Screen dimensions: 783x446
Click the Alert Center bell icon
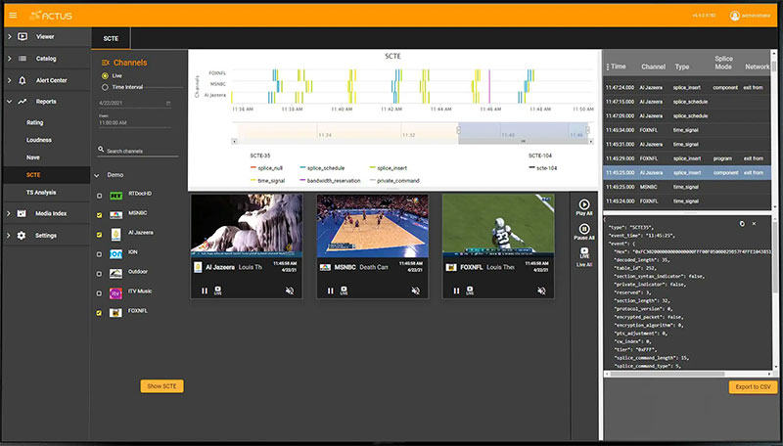pos(23,80)
